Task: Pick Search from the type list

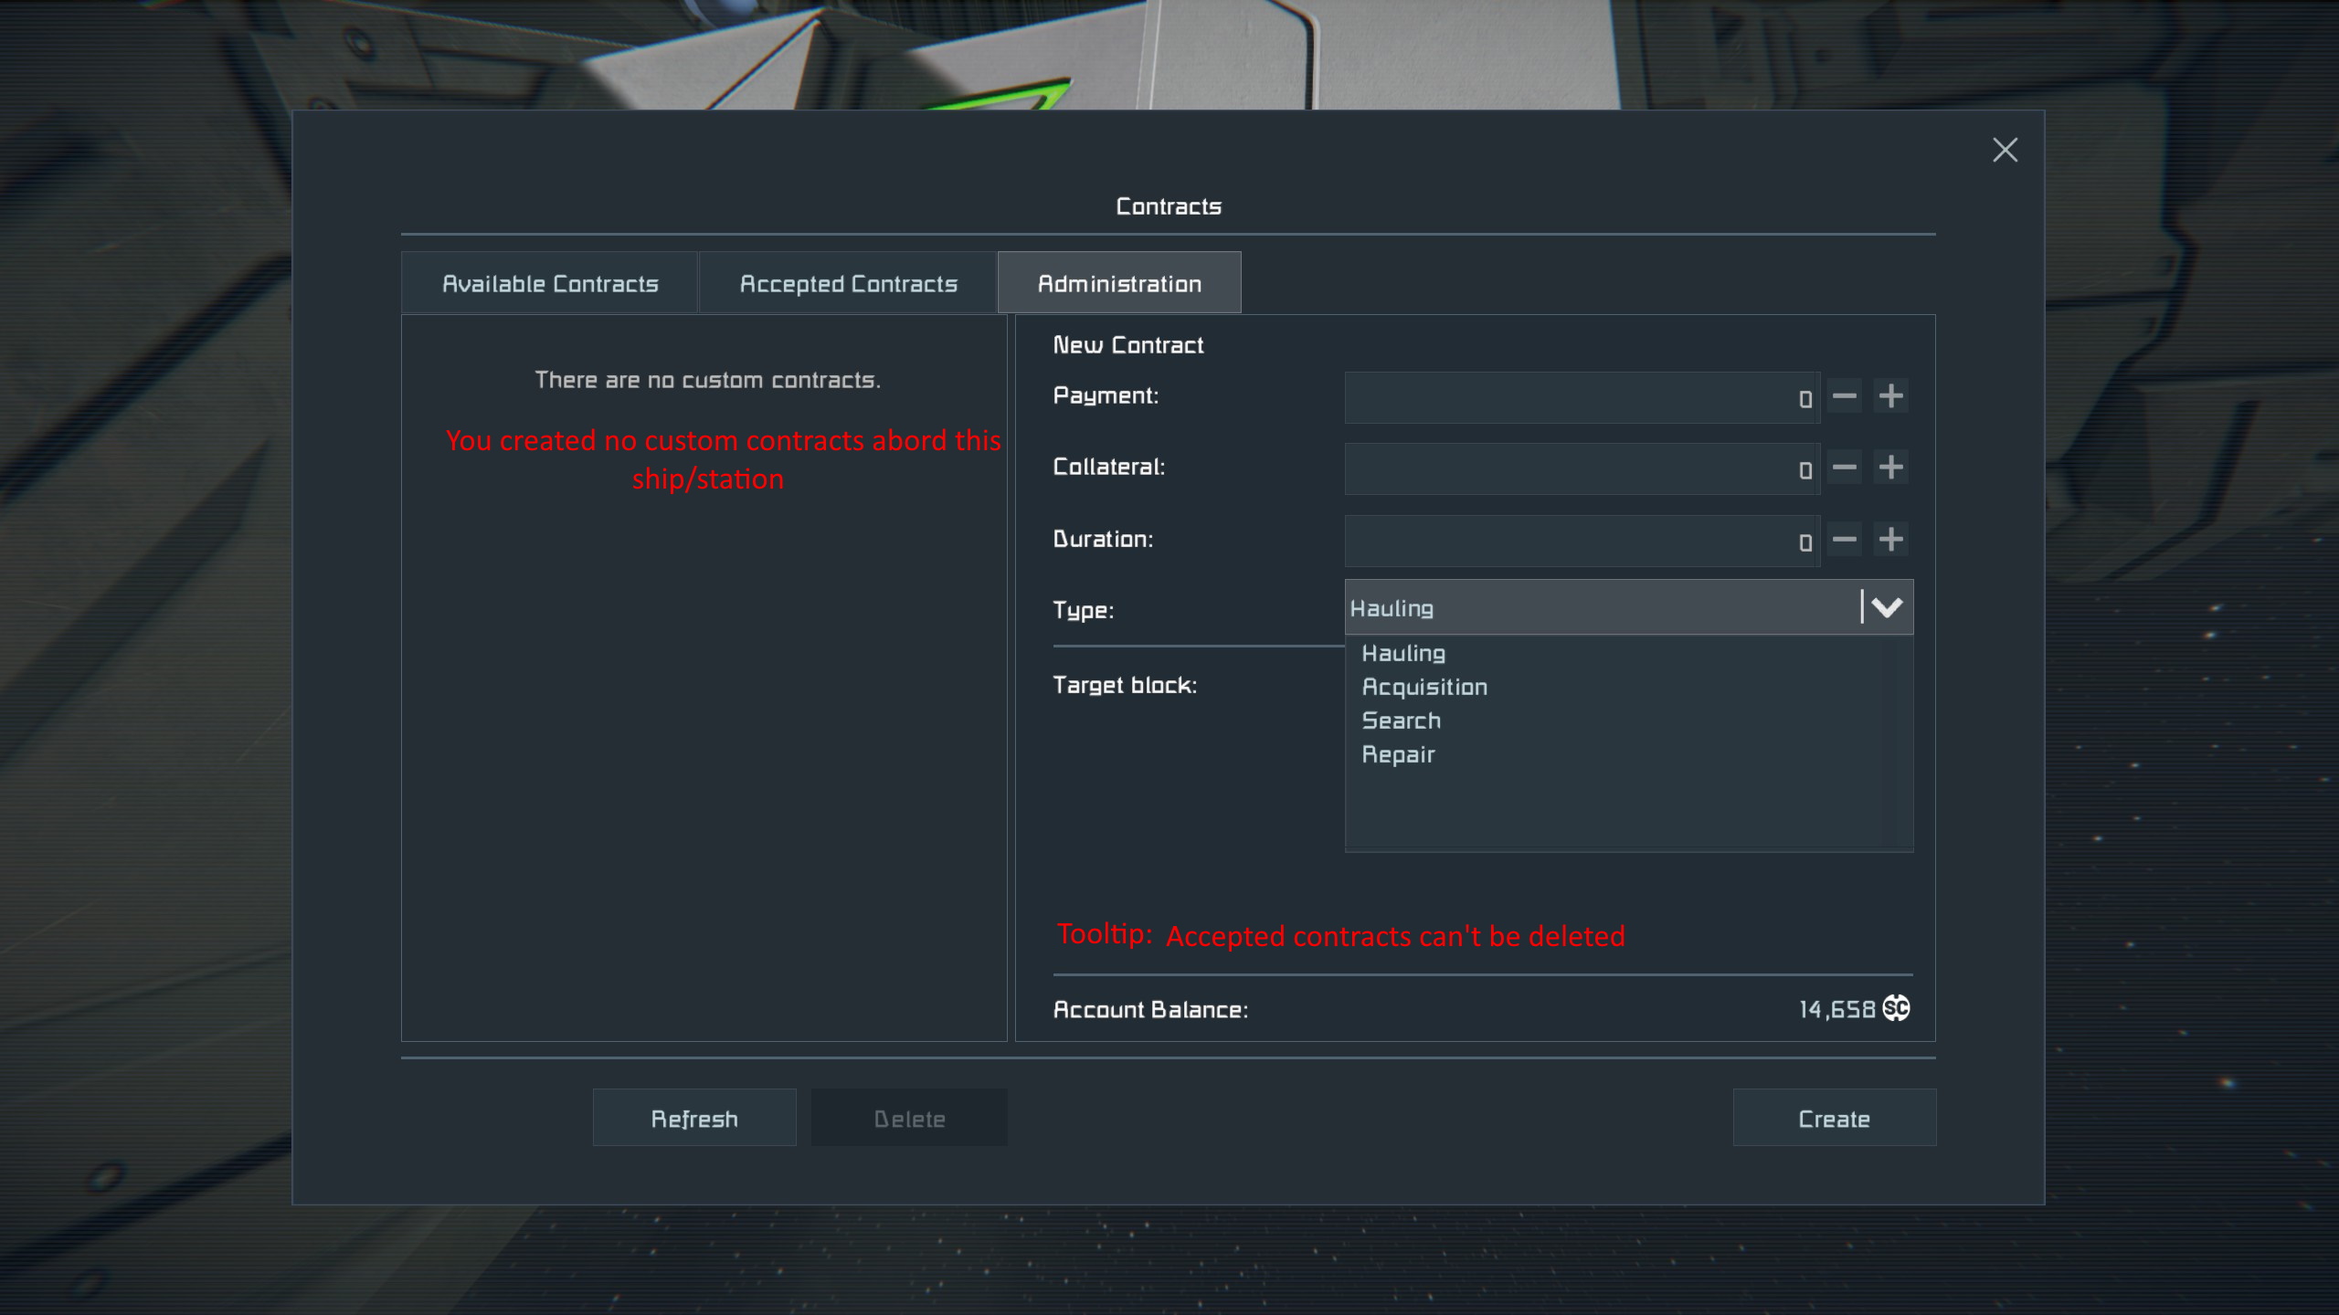Action: [x=1401, y=721]
